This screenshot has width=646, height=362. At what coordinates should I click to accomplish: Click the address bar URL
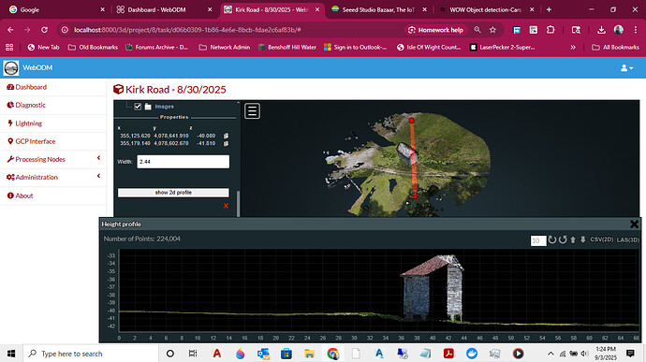pos(187,30)
